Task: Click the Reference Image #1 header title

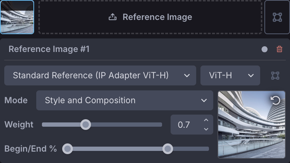Action: pyautogui.click(x=49, y=49)
